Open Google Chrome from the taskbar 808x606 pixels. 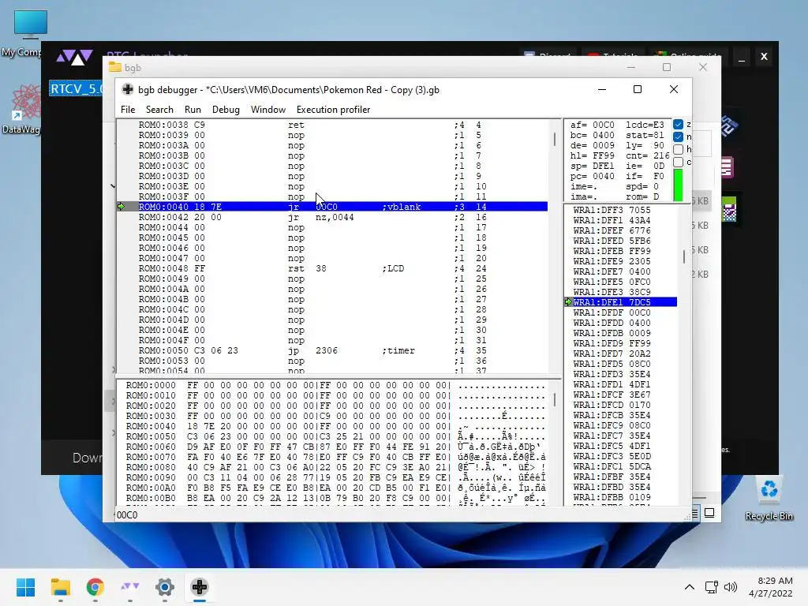95,587
